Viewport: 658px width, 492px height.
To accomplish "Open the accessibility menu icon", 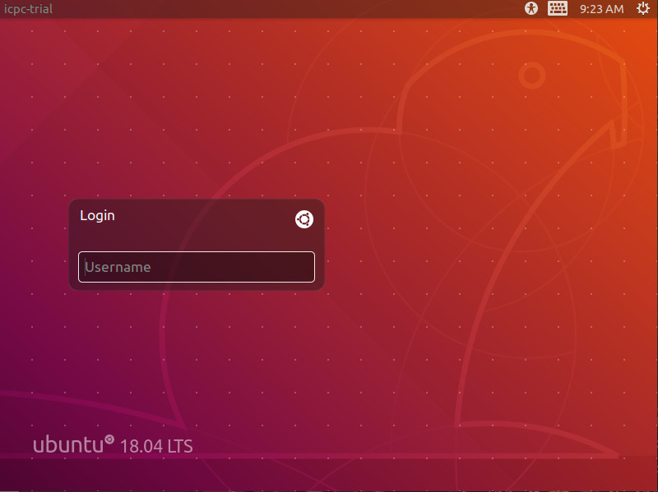I will pos(531,8).
